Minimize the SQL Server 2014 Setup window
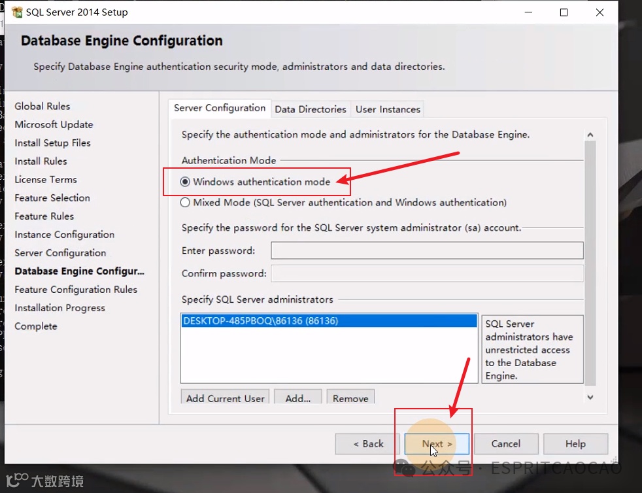 (529, 12)
